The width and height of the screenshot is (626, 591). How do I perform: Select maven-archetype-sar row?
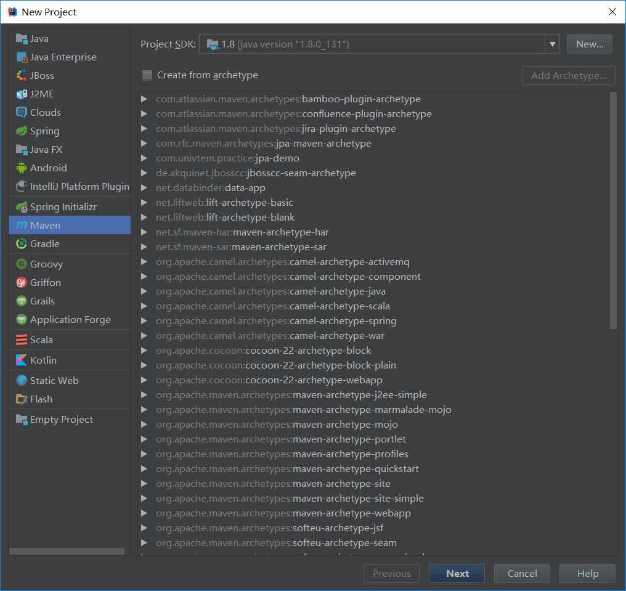[x=373, y=247]
